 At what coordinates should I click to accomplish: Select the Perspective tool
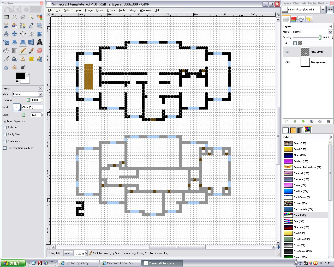coord(23,42)
